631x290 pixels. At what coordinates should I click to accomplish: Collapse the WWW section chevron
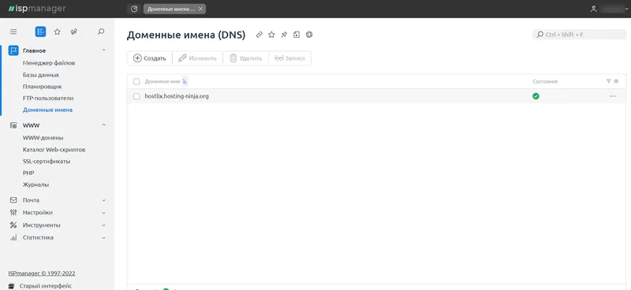click(x=104, y=125)
